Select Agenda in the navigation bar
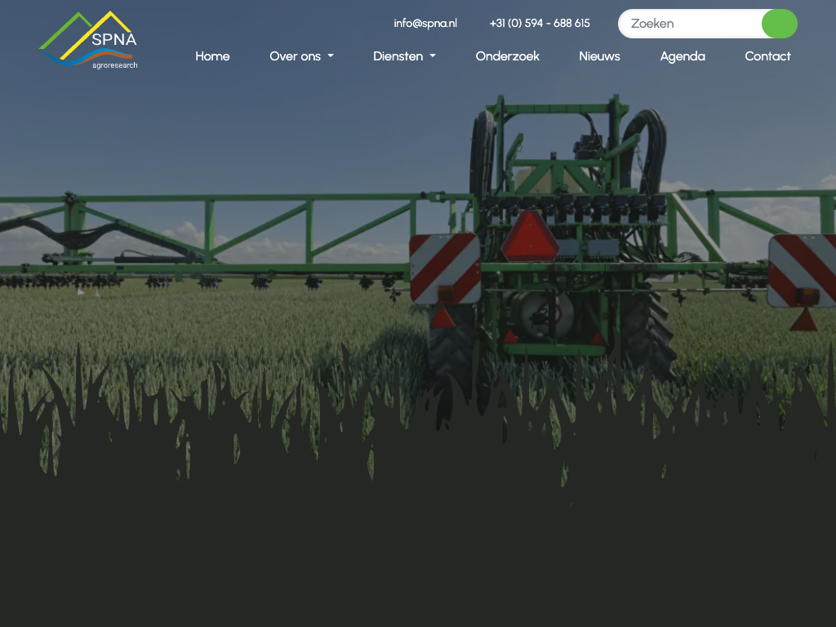Image resolution: width=836 pixels, height=627 pixels. [683, 56]
